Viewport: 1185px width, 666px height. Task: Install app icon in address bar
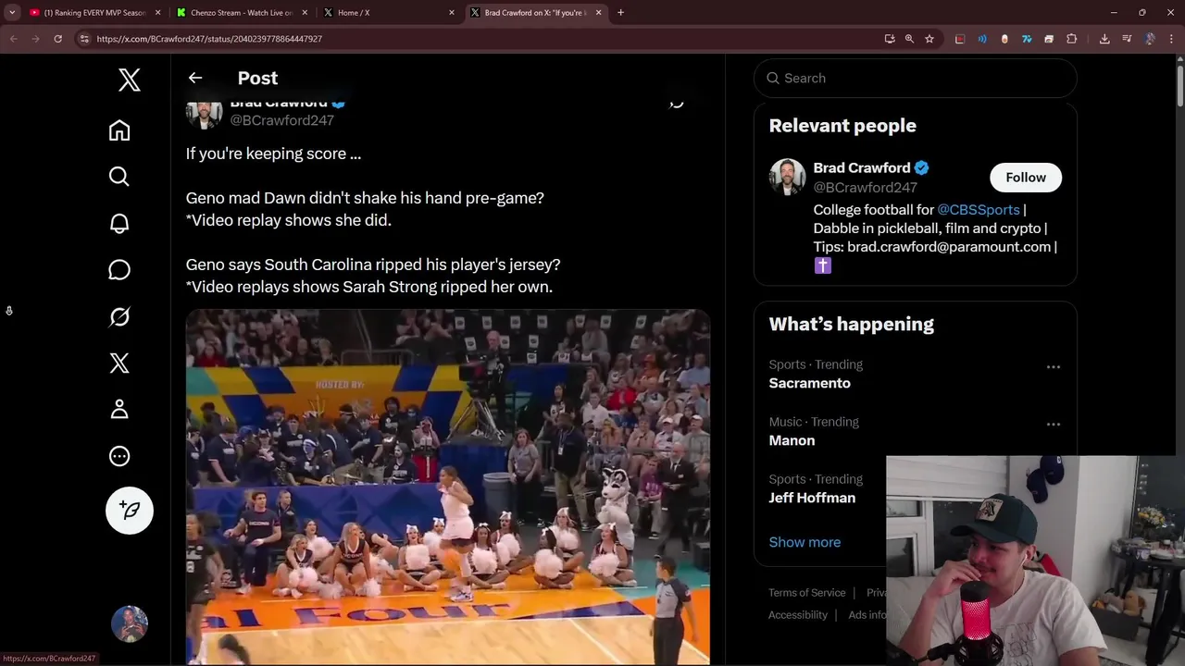coord(890,39)
